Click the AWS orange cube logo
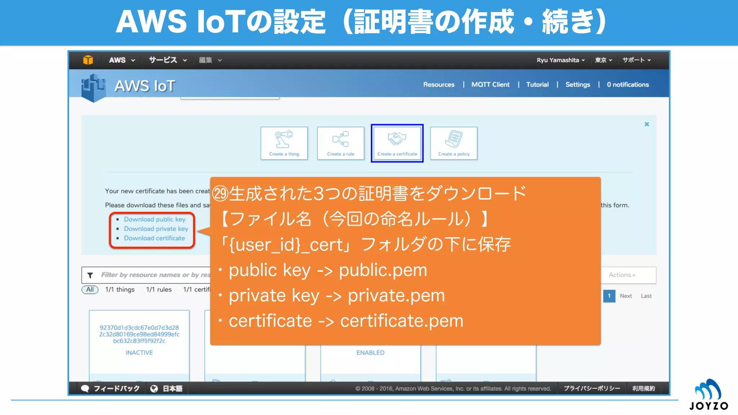The width and height of the screenshot is (738, 415). 88,60
